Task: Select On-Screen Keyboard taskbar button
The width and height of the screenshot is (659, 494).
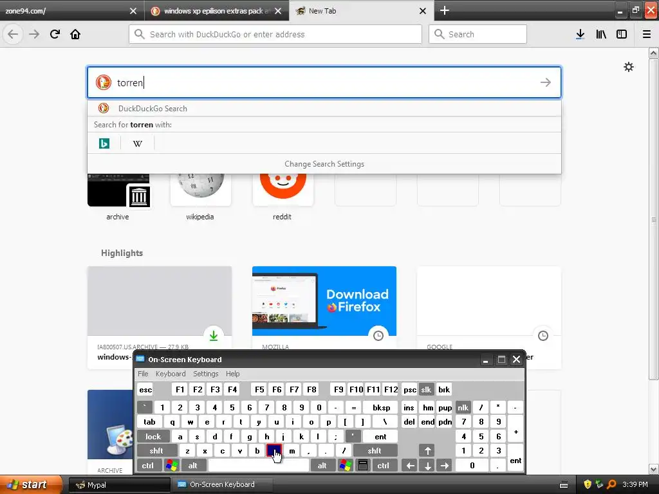Action: pyautogui.click(x=222, y=485)
